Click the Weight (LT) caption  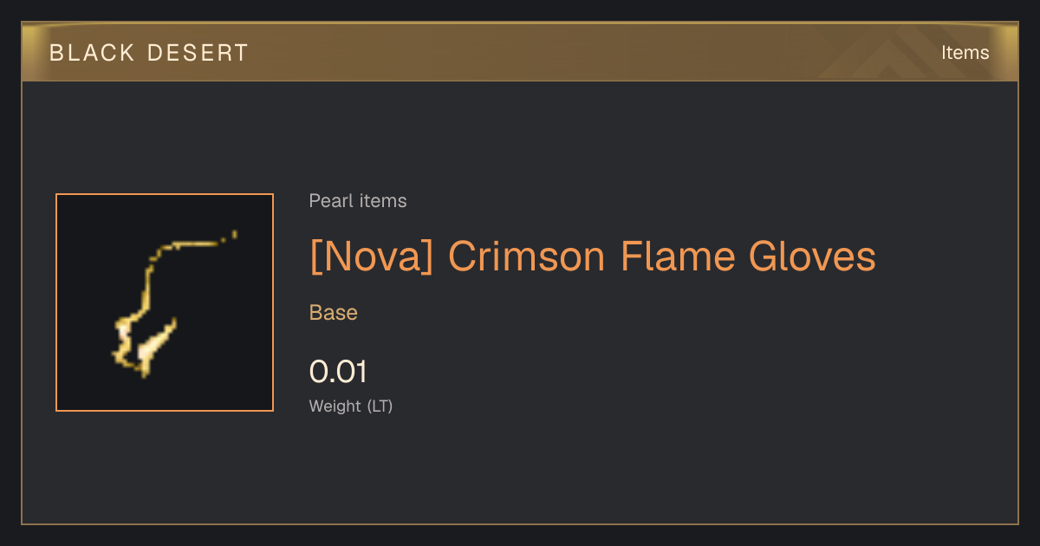click(351, 406)
